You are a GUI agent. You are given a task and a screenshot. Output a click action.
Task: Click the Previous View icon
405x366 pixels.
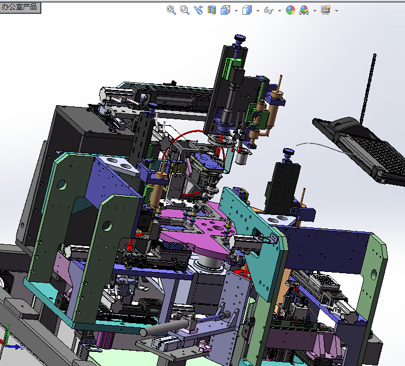click(198, 10)
